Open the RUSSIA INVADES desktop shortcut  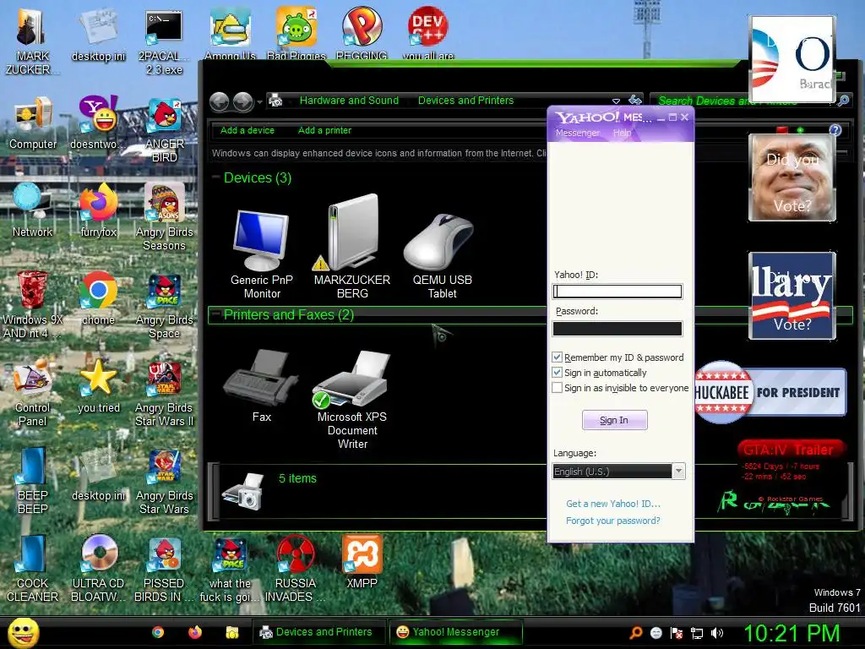tap(295, 569)
